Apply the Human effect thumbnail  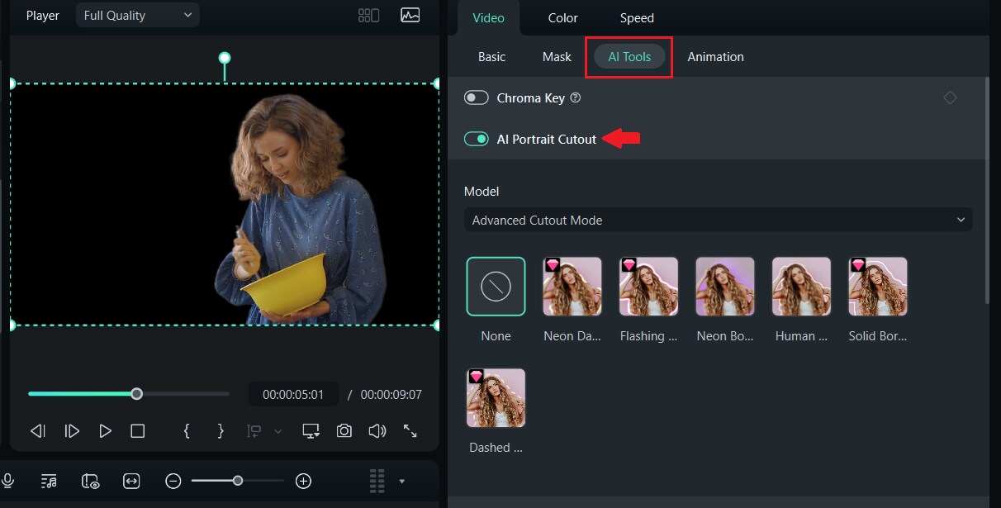[801, 287]
